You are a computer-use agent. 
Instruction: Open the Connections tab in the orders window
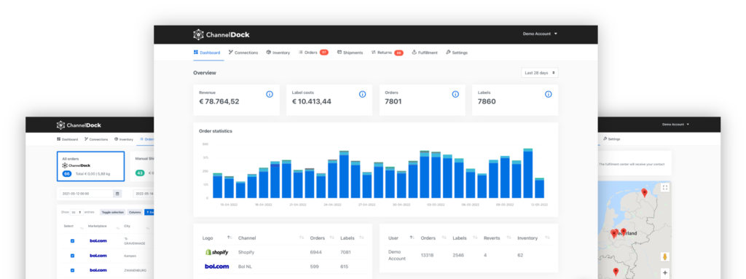(x=96, y=140)
